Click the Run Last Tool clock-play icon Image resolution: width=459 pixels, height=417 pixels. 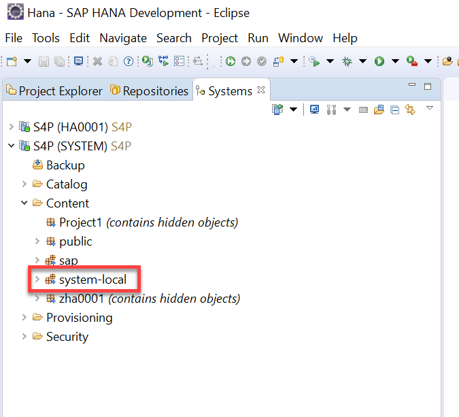pos(314,61)
